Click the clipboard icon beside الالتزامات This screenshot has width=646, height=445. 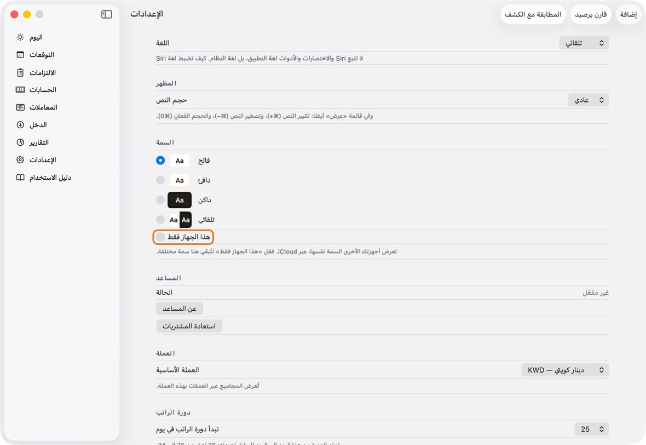[x=20, y=72]
